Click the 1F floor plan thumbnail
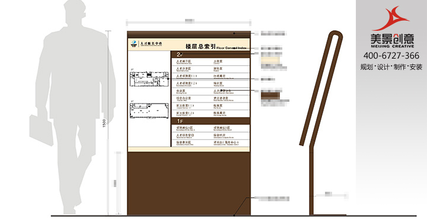Viewport: 427px width, 219px height. (149, 110)
